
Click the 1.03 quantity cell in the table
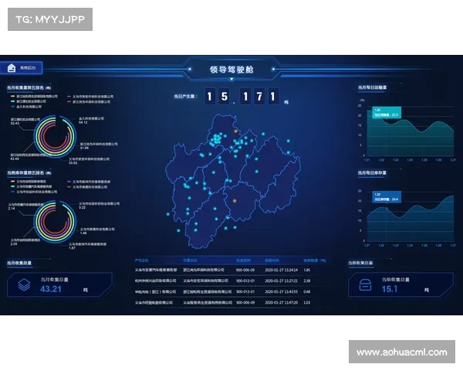(307, 303)
